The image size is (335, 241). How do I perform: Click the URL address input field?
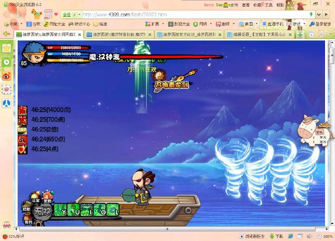point(196,14)
